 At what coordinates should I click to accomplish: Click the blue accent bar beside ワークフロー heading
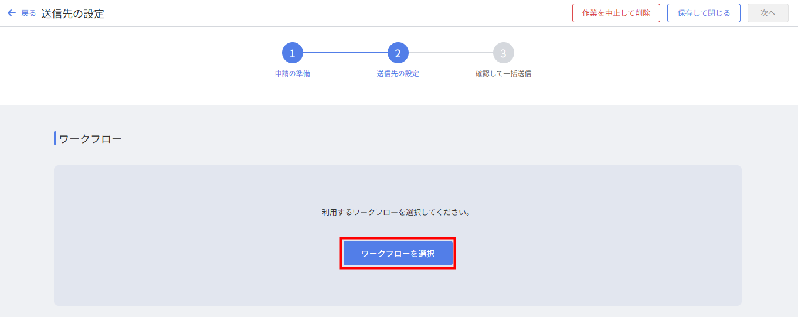pos(55,138)
